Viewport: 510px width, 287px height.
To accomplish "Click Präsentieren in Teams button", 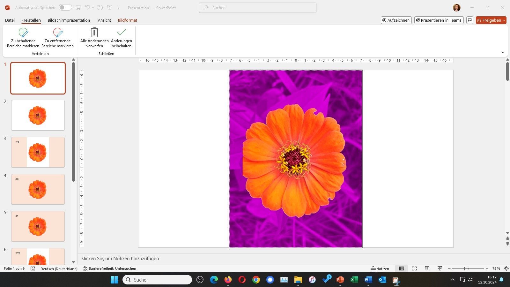I will click(439, 20).
